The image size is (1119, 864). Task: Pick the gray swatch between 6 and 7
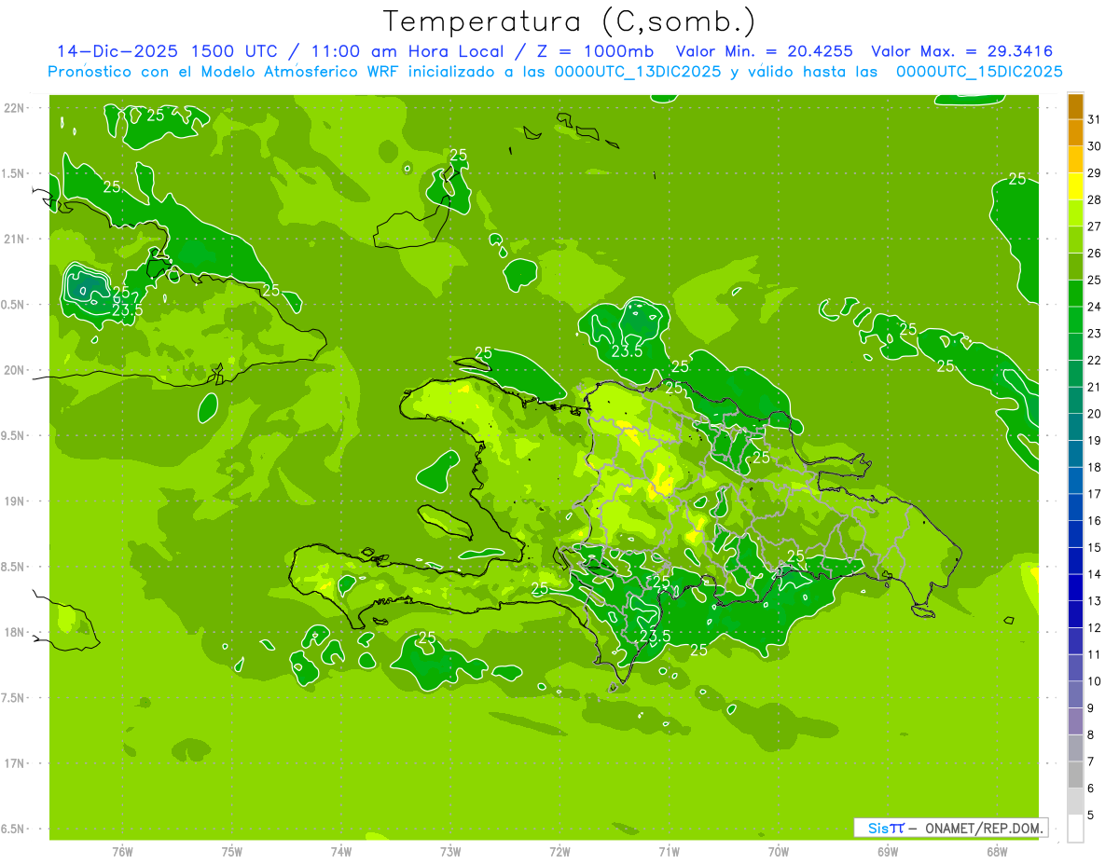point(1075,775)
